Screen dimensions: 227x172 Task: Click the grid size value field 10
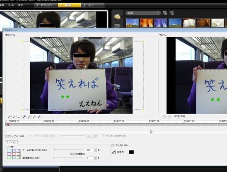(90, 136)
